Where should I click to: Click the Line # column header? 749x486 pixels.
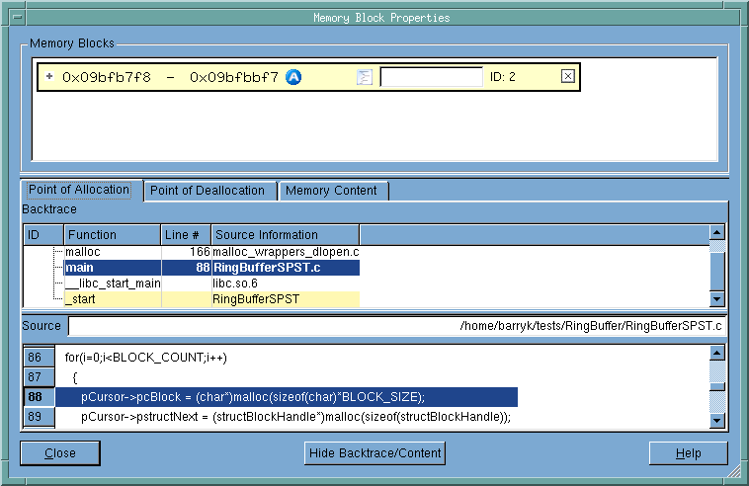pos(186,235)
